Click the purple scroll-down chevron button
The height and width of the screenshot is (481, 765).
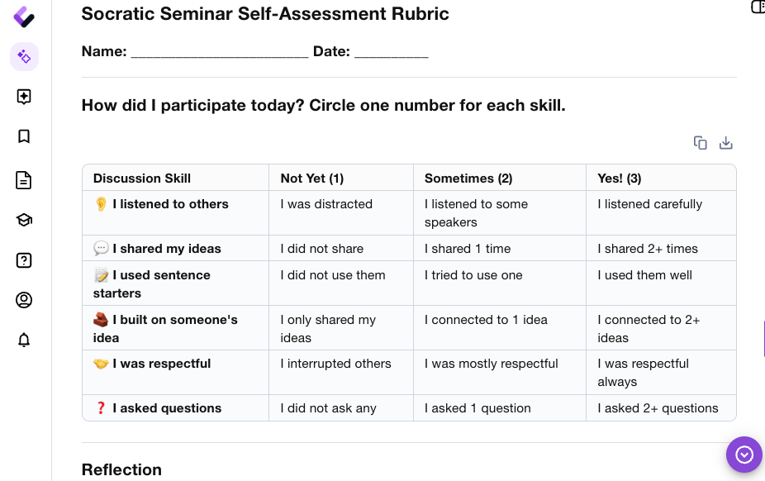click(x=744, y=455)
